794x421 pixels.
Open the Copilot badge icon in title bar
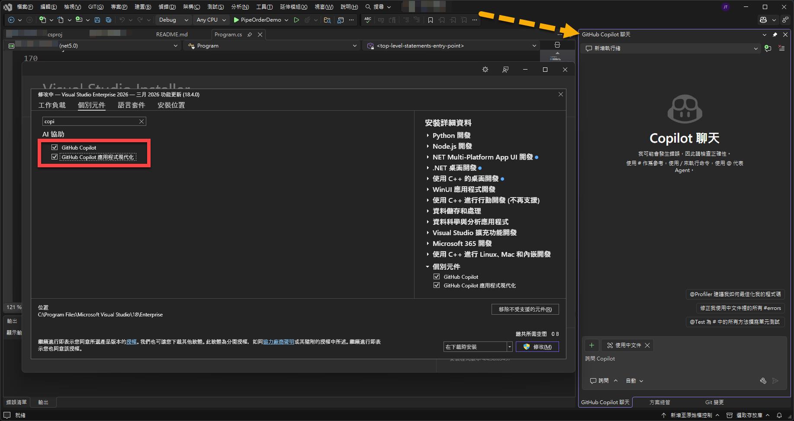763,20
